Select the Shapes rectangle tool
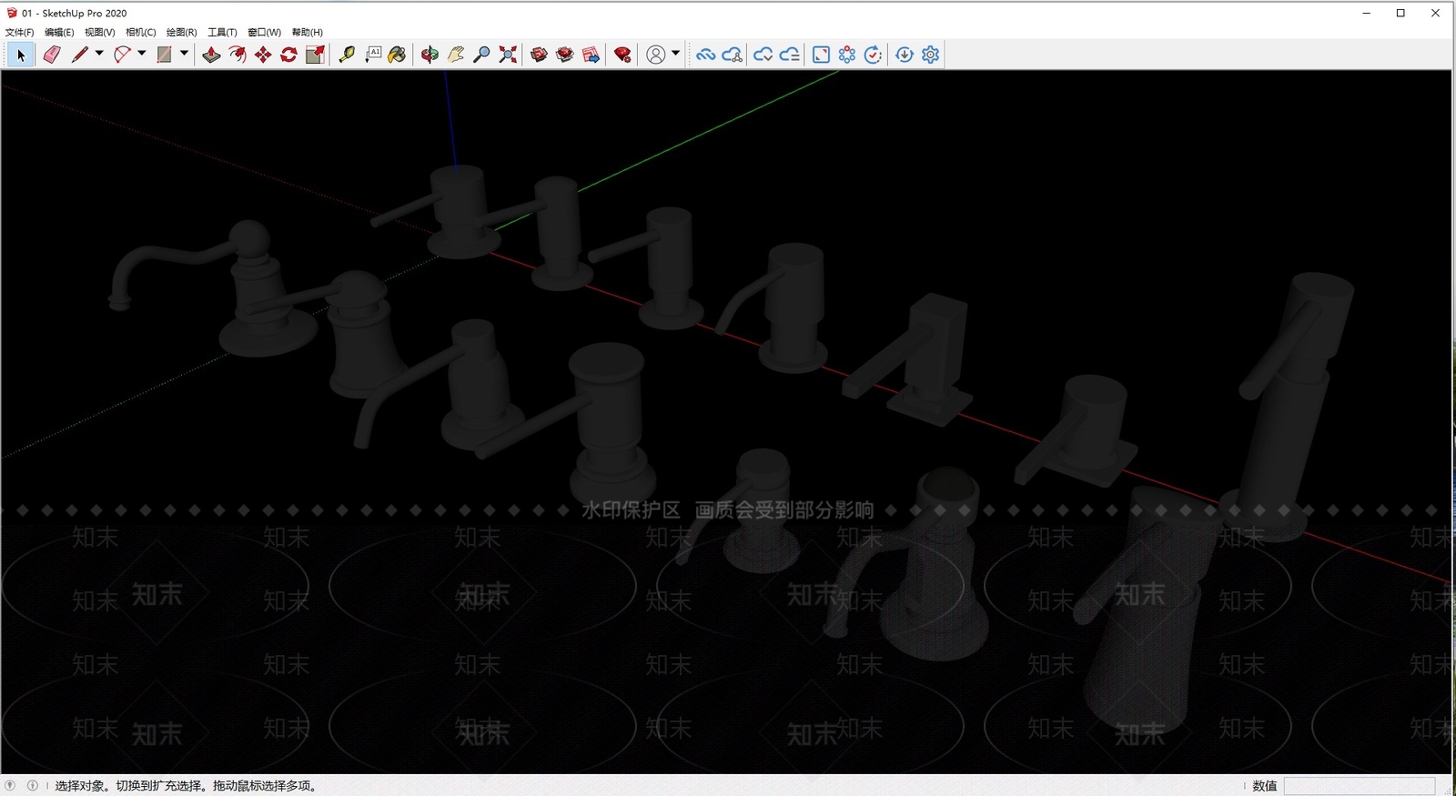 coord(165,55)
